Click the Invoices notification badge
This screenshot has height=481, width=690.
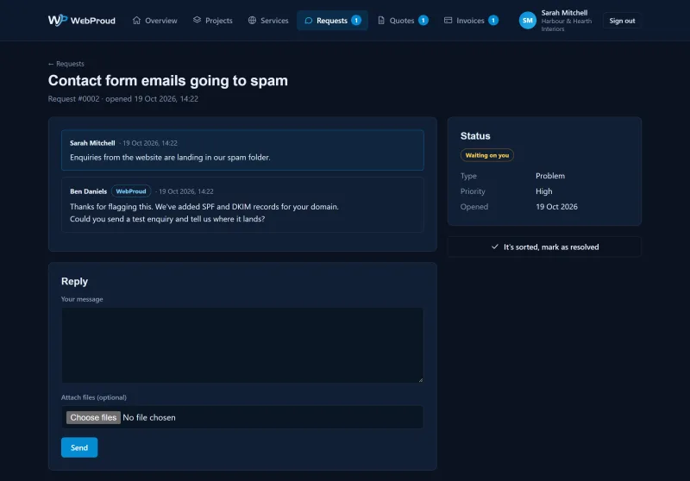tap(493, 20)
